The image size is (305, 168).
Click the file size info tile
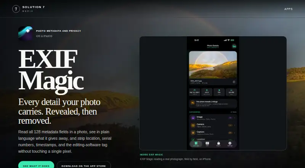[x=231, y=92]
